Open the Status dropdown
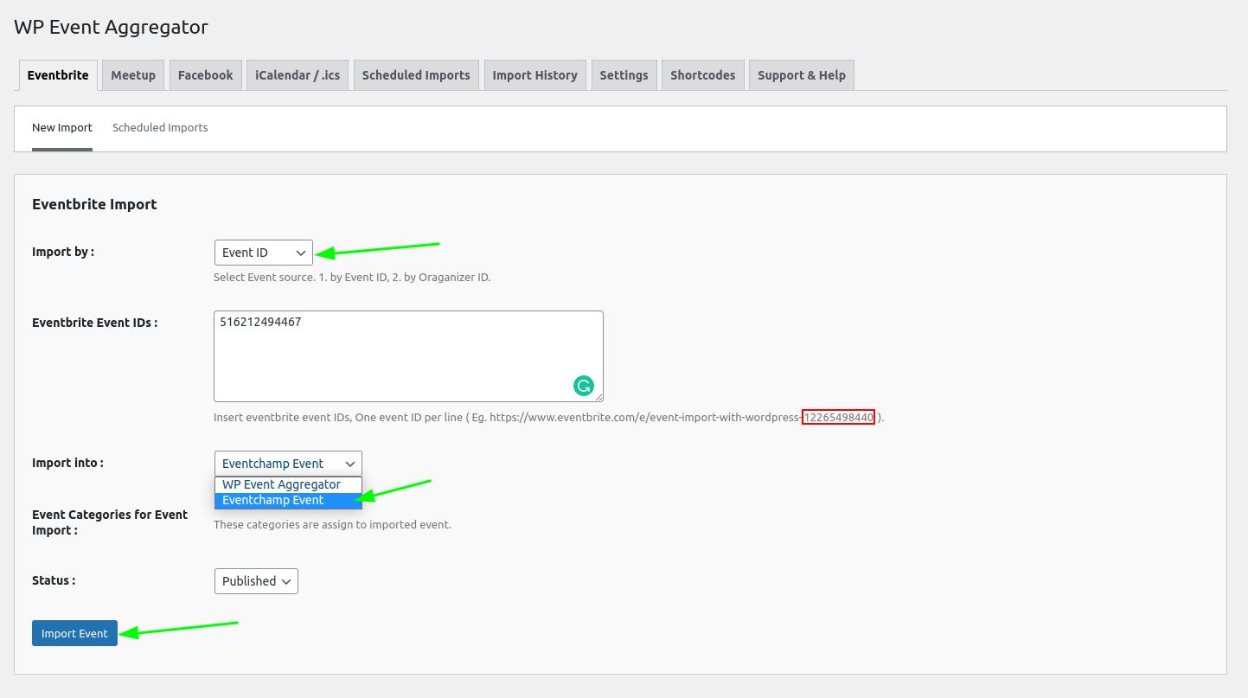This screenshot has width=1248, height=698. (256, 581)
